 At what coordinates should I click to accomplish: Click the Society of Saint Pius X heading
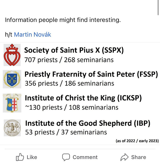coord(74,50)
